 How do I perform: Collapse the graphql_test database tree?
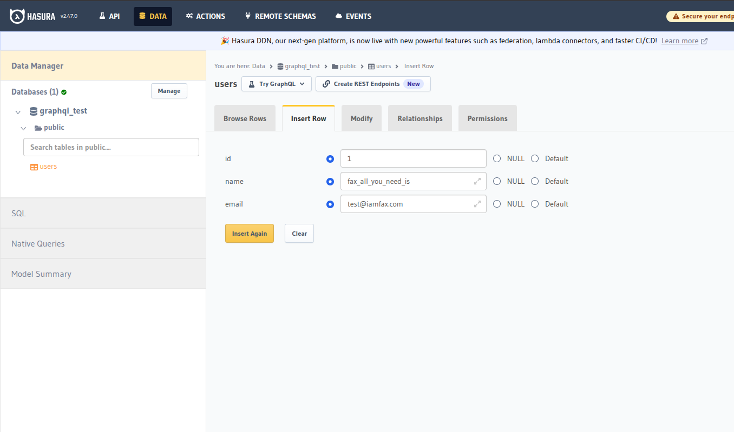(18, 112)
